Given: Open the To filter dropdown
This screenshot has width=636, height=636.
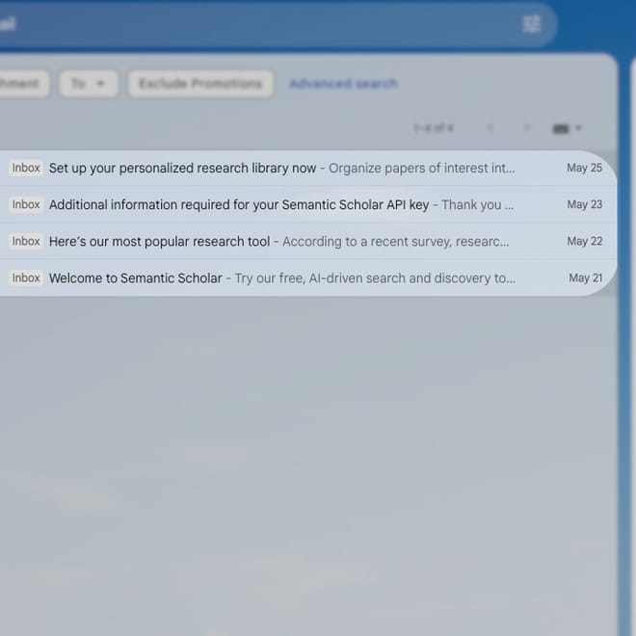Looking at the screenshot, I should pos(89,84).
